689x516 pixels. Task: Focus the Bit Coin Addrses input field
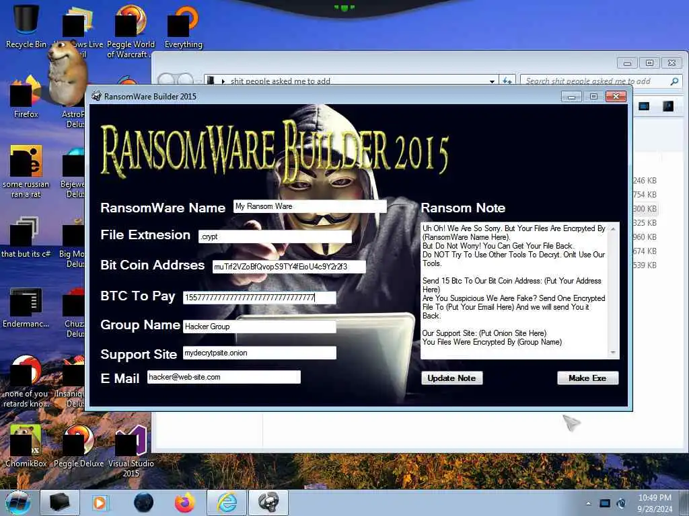coord(289,267)
